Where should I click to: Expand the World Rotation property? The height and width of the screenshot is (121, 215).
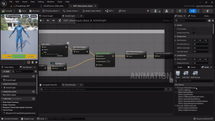pos(175,40)
